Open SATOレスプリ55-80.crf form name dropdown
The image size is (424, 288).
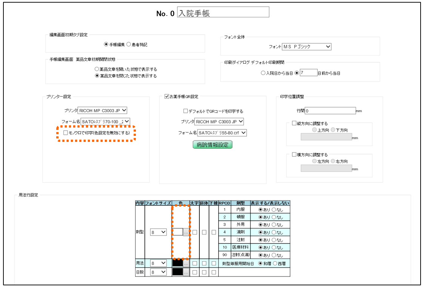point(222,133)
